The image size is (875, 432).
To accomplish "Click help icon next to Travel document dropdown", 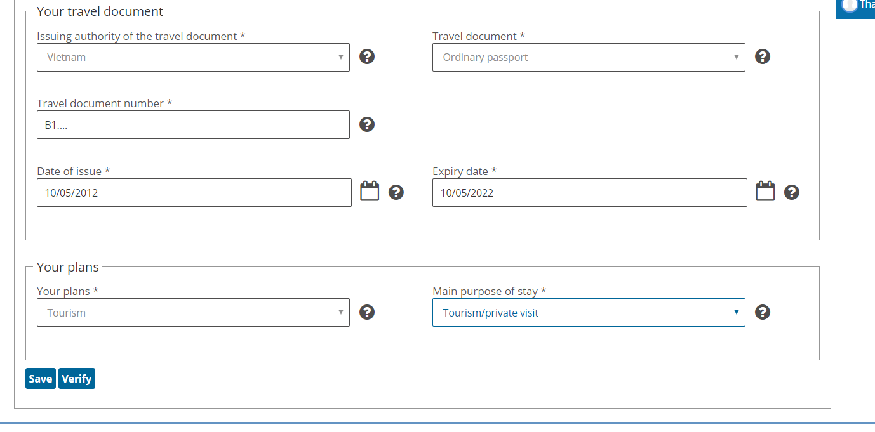I will (763, 56).
